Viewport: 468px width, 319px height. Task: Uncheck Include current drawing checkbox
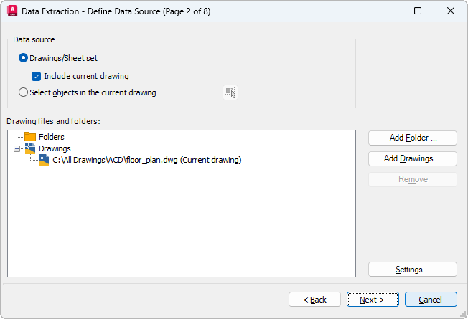point(36,76)
